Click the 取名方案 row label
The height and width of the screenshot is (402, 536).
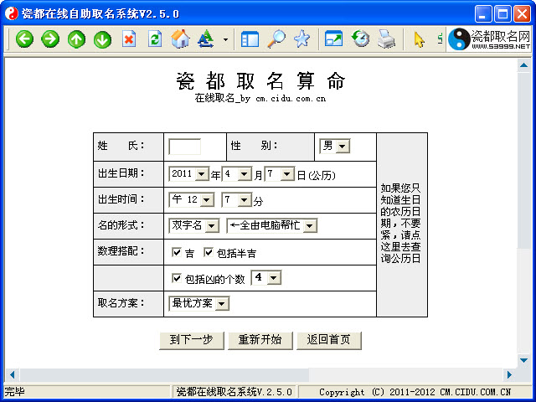point(121,303)
